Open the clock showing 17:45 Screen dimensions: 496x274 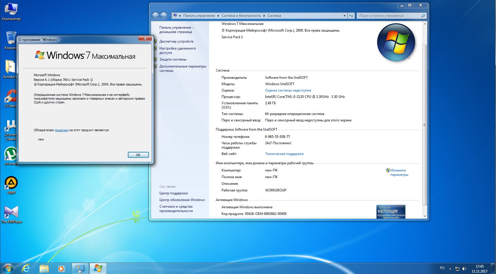[479, 266]
